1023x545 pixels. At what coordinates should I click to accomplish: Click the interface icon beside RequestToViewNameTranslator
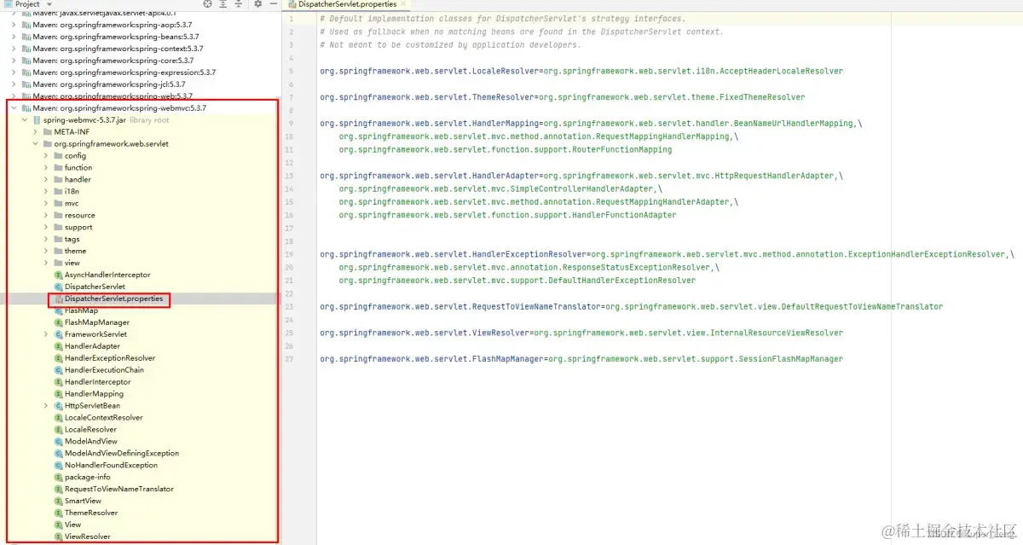click(58, 490)
